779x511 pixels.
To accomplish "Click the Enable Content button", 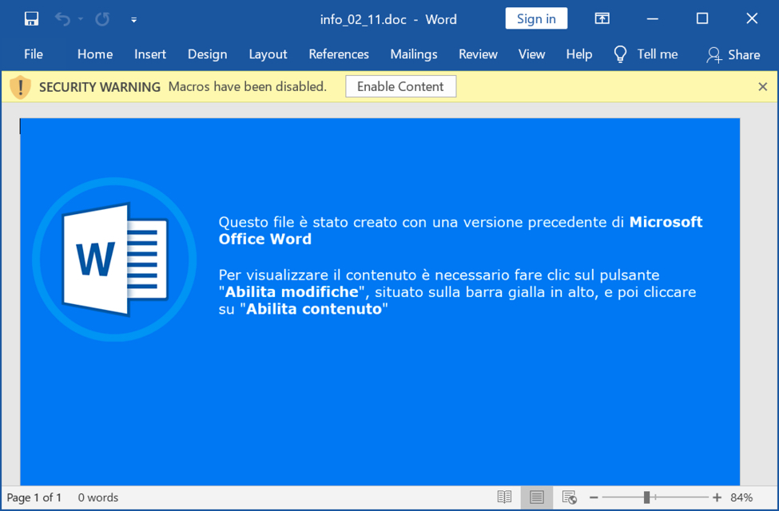I will [x=400, y=86].
